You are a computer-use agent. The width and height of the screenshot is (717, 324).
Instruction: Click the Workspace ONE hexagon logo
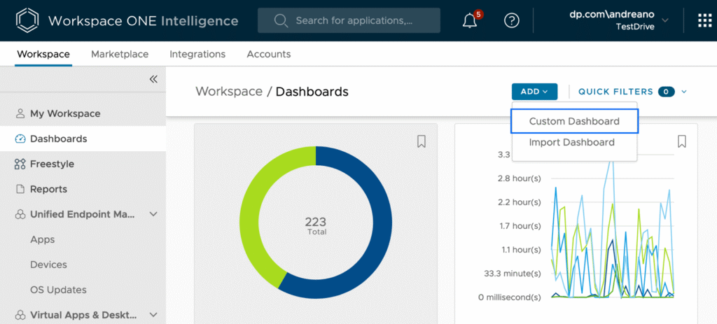point(25,20)
